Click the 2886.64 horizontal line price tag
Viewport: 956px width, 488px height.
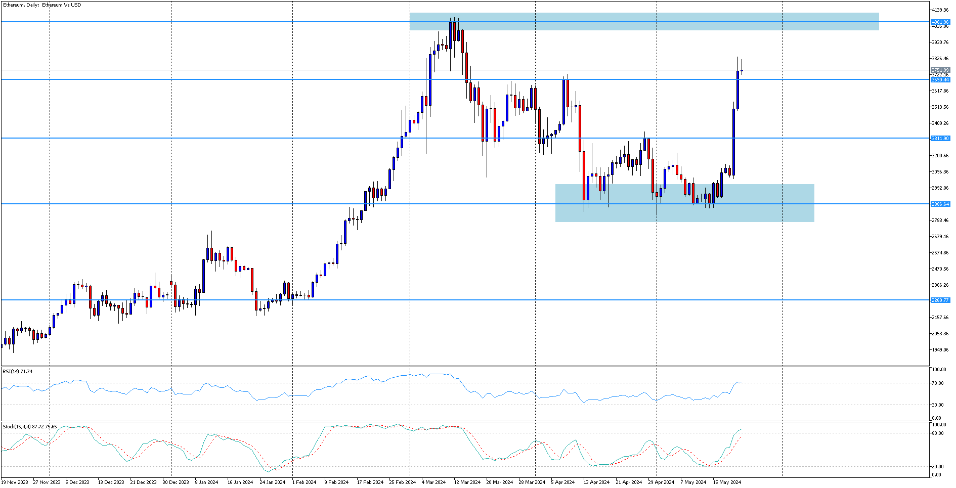tap(940, 204)
